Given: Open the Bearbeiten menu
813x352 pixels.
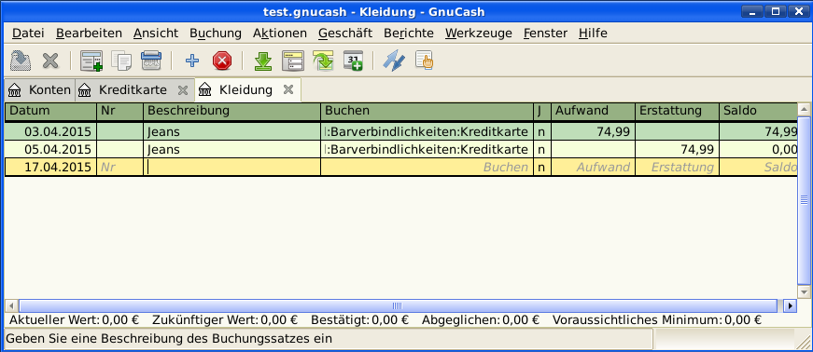Looking at the screenshot, I should click(x=89, y=34).
